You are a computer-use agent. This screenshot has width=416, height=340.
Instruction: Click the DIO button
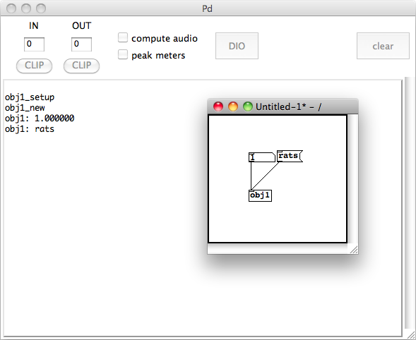click(237, 46)
